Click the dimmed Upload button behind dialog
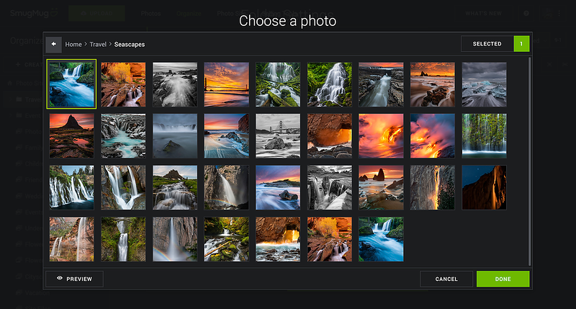 coord(96,13)
